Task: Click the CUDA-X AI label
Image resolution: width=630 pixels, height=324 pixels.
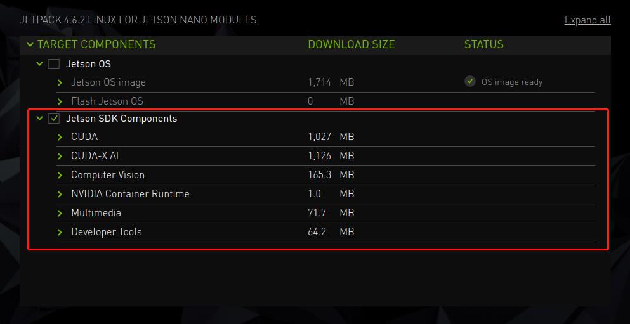Action: tap(95, 156)
